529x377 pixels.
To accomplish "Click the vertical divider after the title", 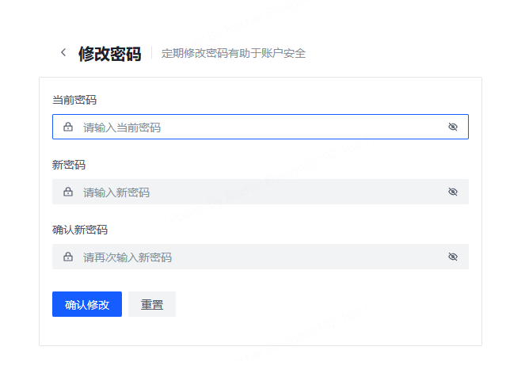I will [x=151, y=53].
